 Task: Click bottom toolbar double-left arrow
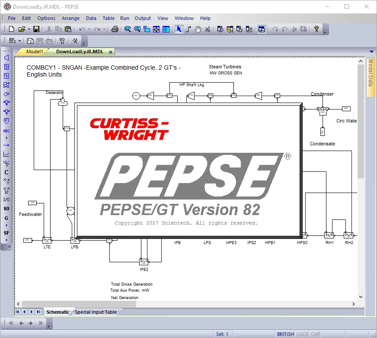pyautogui.click(x=11, y=323)
